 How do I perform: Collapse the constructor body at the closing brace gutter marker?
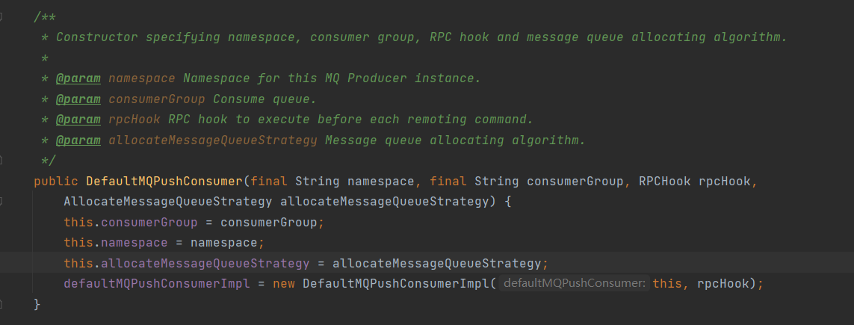click(3, 304)
